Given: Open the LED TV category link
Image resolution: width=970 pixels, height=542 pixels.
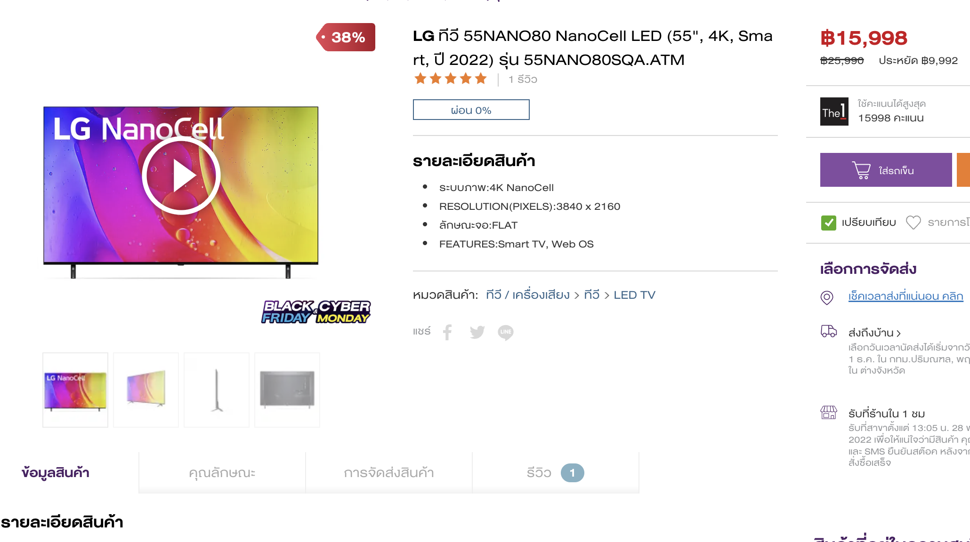Looking at the screenshot, I should tap(634, 295).
